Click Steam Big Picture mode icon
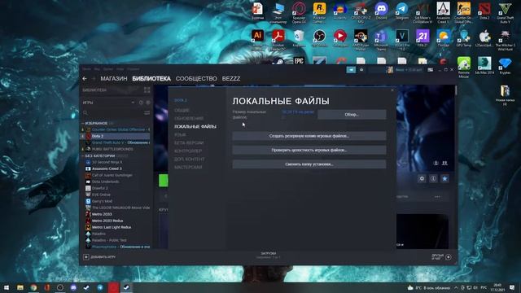 point(431,70)
